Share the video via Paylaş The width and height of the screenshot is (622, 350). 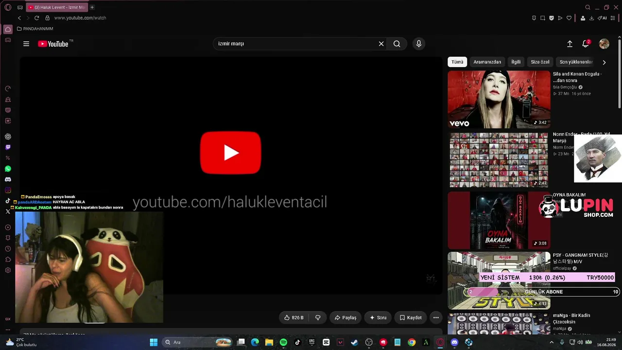[346, 317]
